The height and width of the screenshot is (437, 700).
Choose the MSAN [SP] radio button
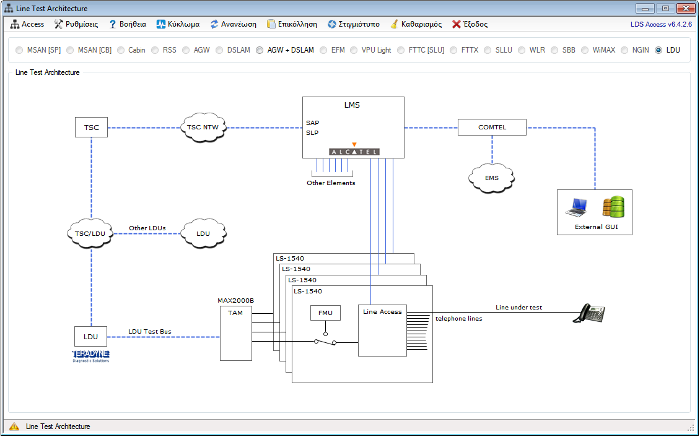[20, 50]
